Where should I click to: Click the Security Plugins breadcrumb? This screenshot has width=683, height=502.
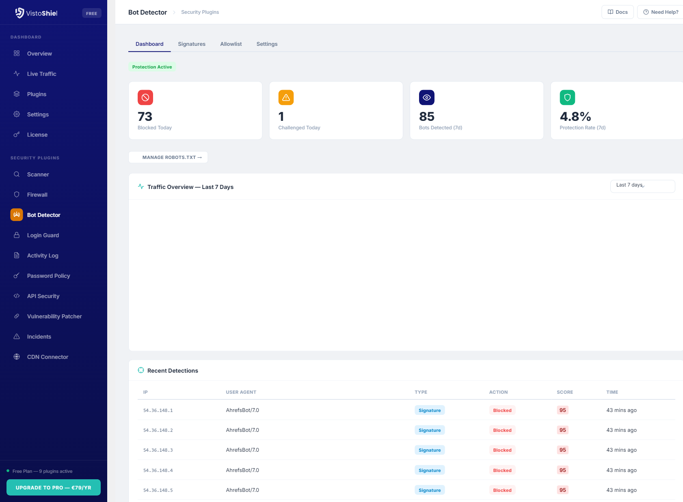200,12
